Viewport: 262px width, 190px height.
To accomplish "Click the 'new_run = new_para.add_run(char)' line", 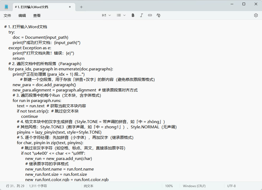I will click(59, 159).
